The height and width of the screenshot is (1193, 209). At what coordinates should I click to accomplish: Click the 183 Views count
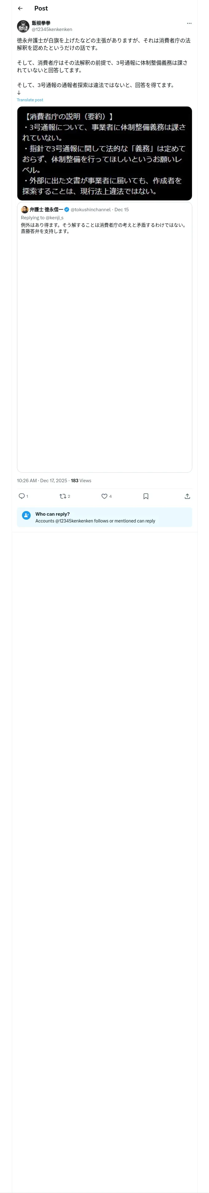tap(81, 481)
